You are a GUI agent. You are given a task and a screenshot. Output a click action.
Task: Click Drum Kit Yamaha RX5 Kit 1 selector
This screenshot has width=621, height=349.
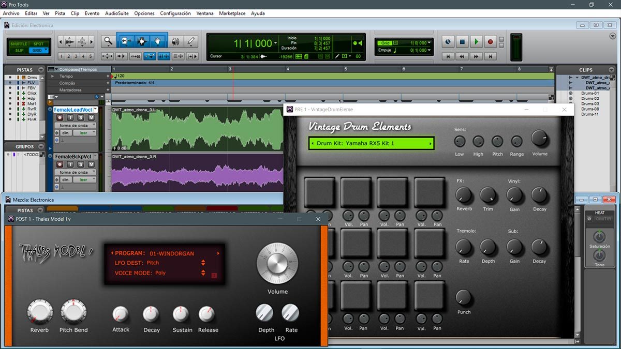tap(371, 143)
